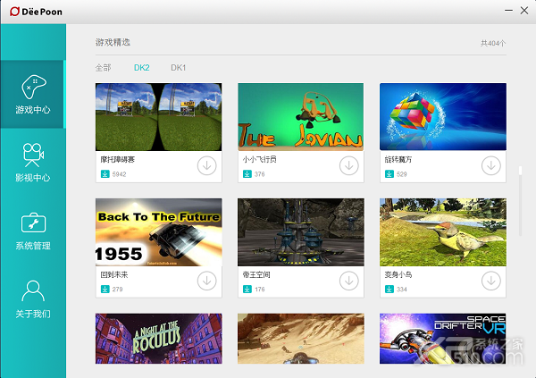
Task: Open The Jovian game thumbnail
Action: [301, 117]
